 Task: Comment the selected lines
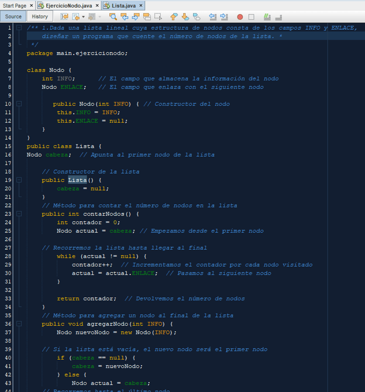tap(267, 17)
